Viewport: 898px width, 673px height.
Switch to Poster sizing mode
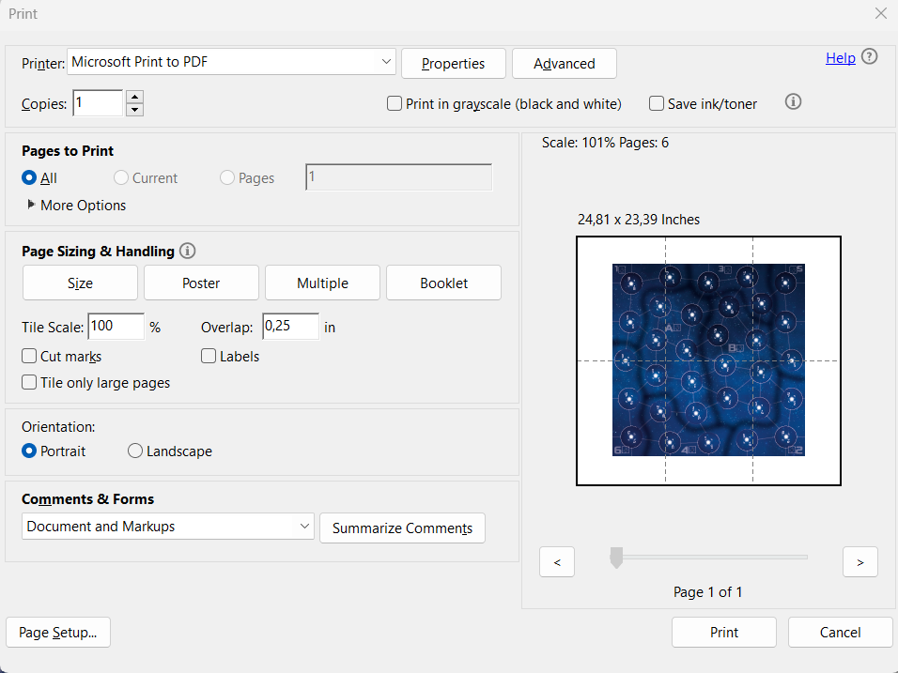[201, 283]
